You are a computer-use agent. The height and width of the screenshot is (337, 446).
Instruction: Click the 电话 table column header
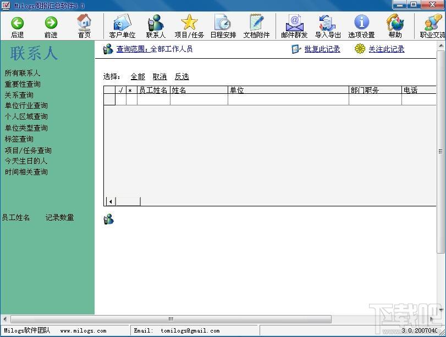(419, 89)
